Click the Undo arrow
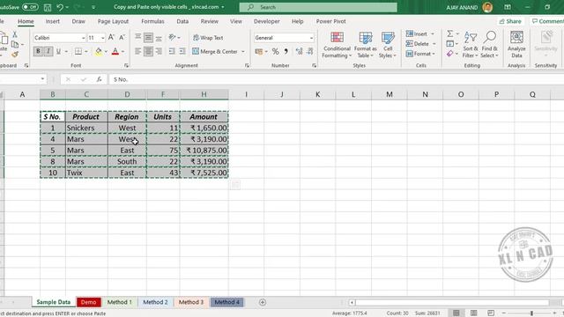 click(60, 7)
